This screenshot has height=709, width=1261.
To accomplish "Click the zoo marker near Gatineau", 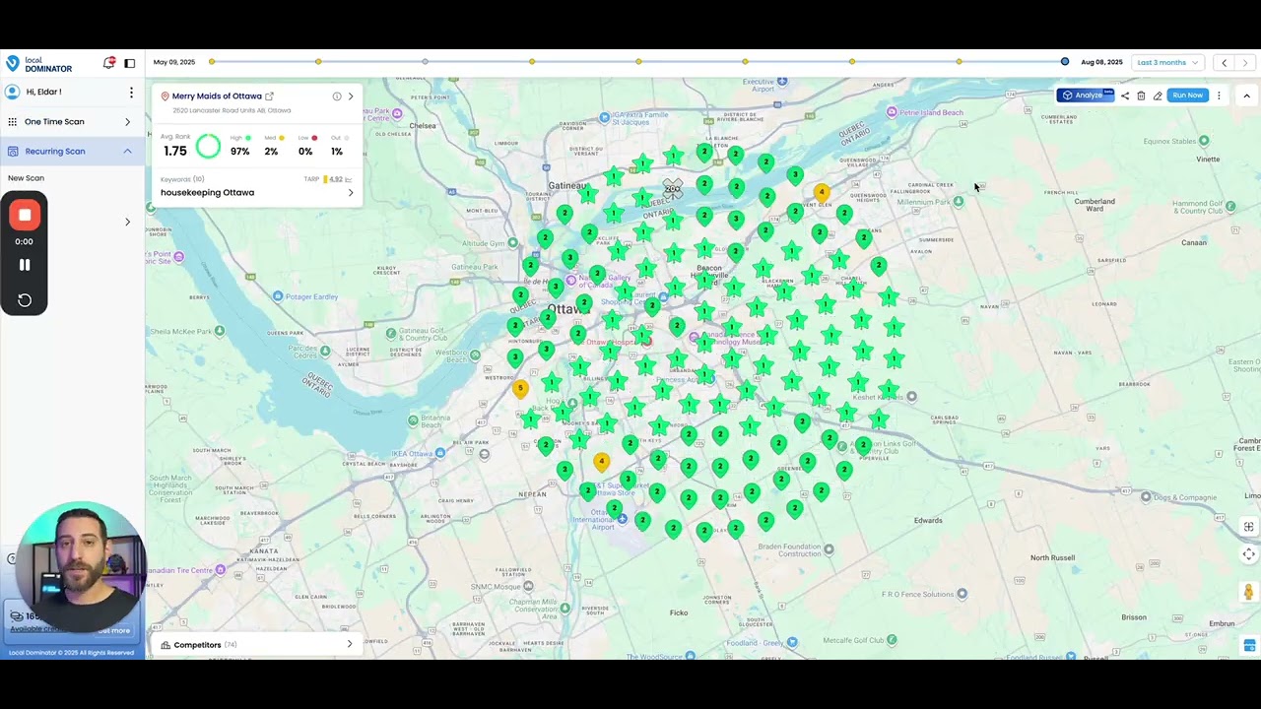I will click(672, 188).
